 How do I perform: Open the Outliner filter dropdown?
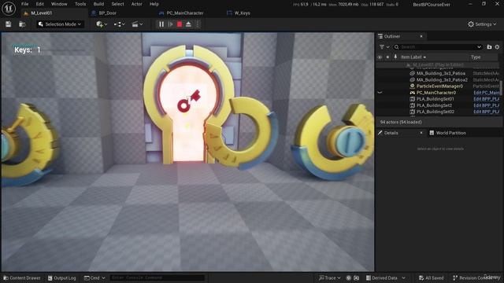pyautogui.click(x=384, y=47)
